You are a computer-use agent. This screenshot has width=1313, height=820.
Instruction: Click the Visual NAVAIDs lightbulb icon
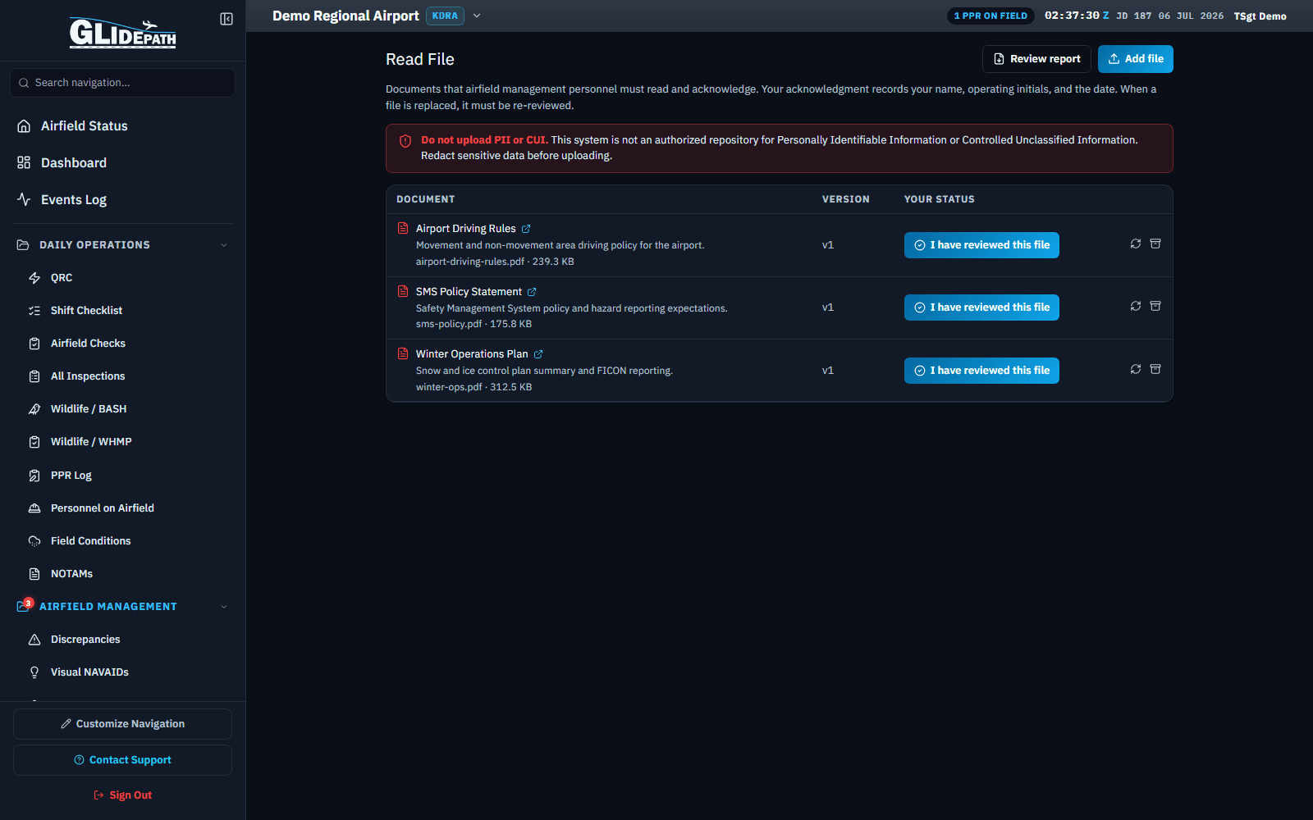34,672
